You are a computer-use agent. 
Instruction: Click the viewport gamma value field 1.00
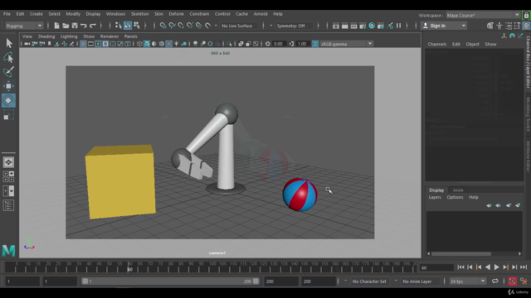click(302, 44)
